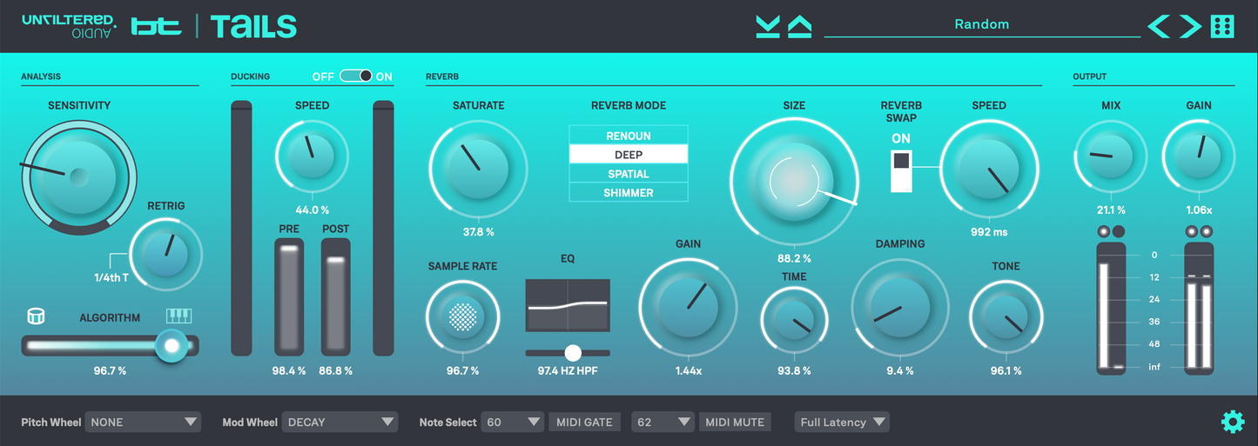The width and height of the screenshot is (1258, 446).
Task: Click the load preset up-arrow icon
Action: (x=799, y=26)
